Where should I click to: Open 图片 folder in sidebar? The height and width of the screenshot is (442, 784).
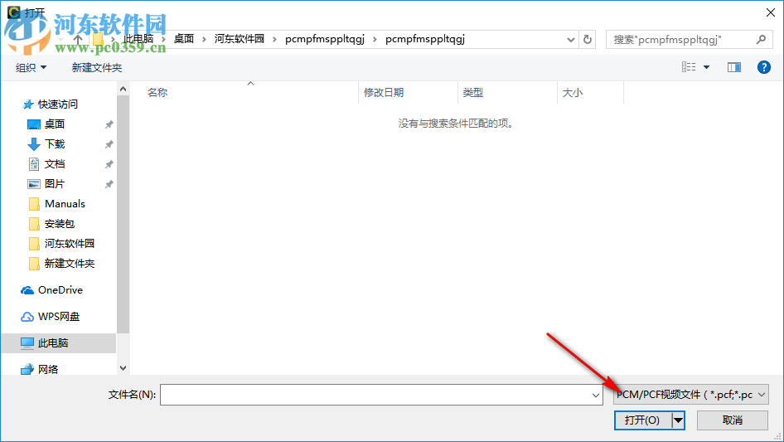[x=55, y=184]
